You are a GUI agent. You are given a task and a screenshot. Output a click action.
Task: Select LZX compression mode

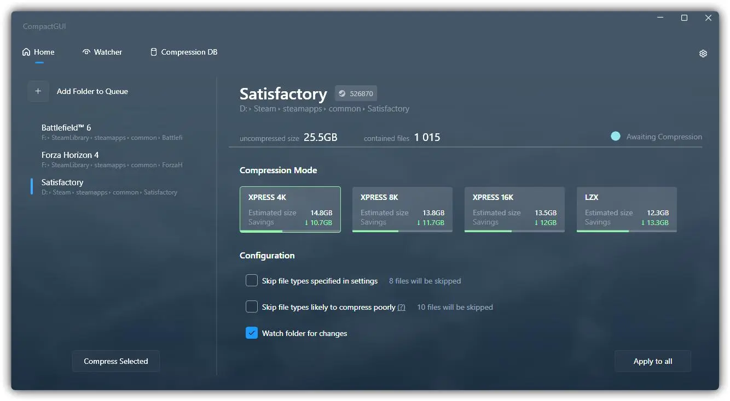coord(627,210)
